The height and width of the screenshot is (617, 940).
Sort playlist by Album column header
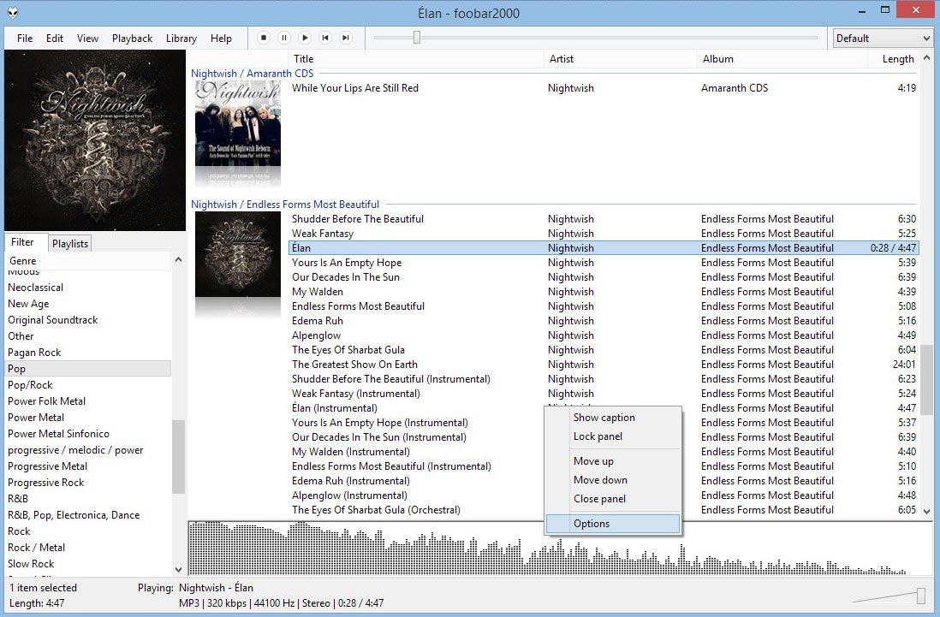click(x=782, y=59)
